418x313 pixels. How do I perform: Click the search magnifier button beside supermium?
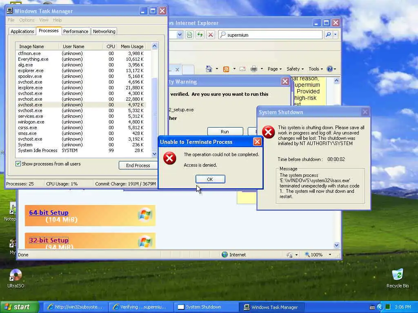(x=329, y=35)
